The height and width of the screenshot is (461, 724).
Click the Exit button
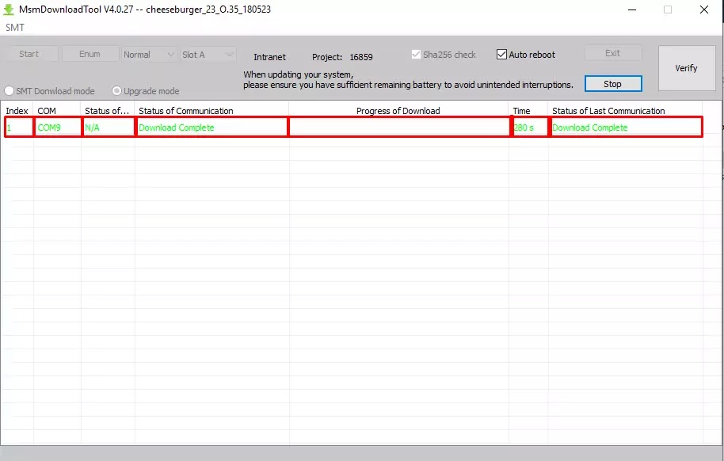[x=613, y=53]
